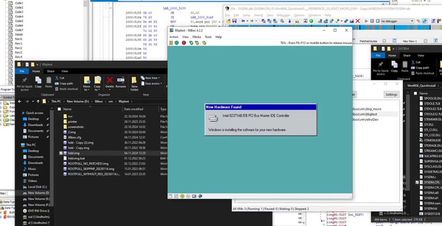
Task: Select Local Disk (C:) in navigation pane
Action: coord(36,187)
